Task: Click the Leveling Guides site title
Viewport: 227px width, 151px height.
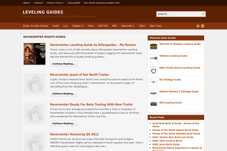Action: pyautogui.click(x=43, y=12)
